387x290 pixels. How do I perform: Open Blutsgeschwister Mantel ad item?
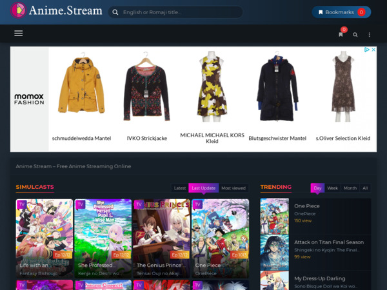(277, 97)
